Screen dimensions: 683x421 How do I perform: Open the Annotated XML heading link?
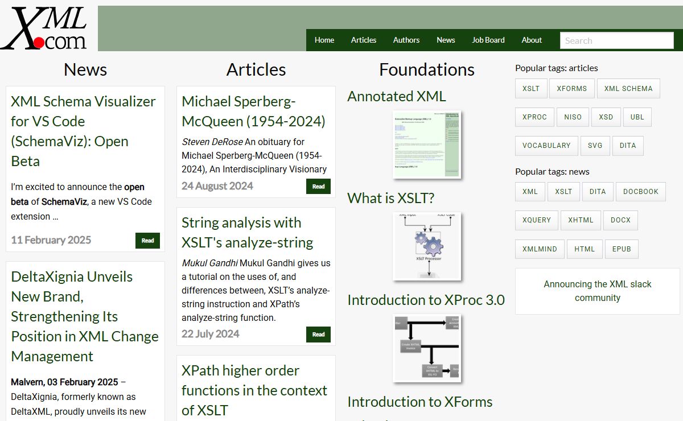tap(397, 96)
